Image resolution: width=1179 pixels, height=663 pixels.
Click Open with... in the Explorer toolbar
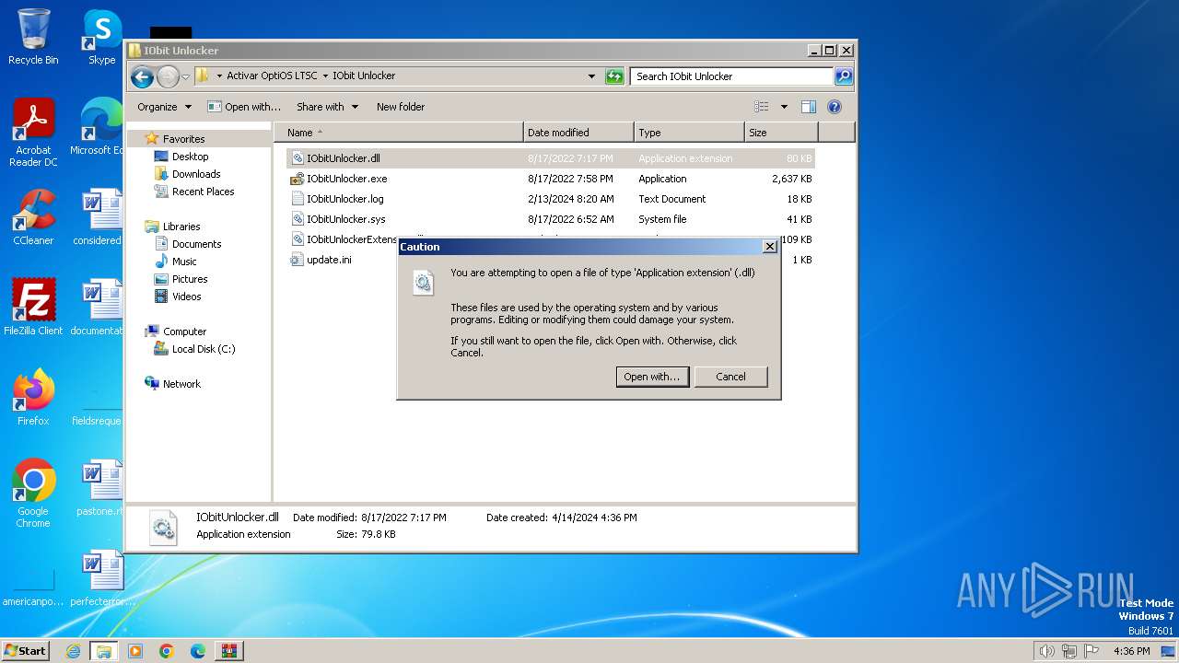pos(244,107)
